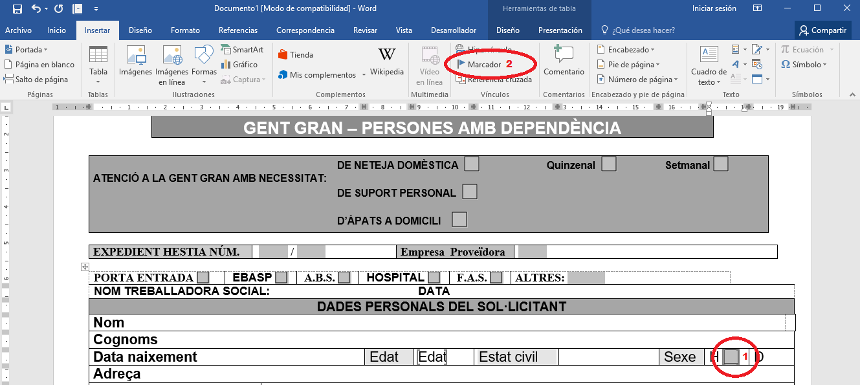Screen dimensions: 860x385
Task: Tick the Quinzenal checkbox
Action: pos(608,164)
